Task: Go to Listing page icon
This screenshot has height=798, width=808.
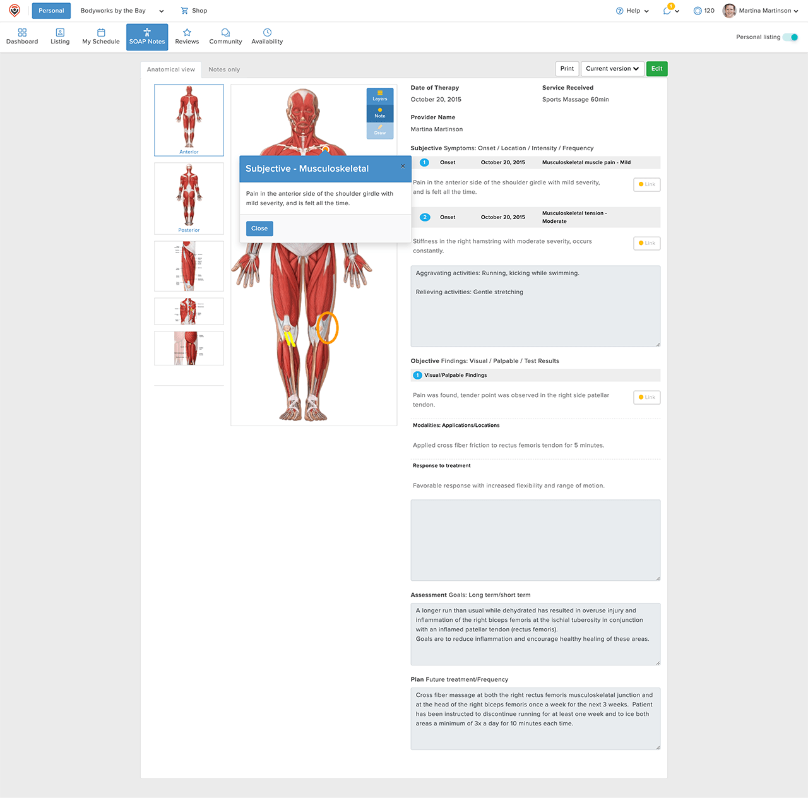Action: tap(60, 32)
